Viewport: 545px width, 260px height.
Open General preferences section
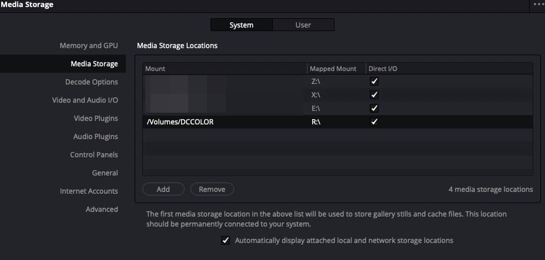click(x=105, y=173)
